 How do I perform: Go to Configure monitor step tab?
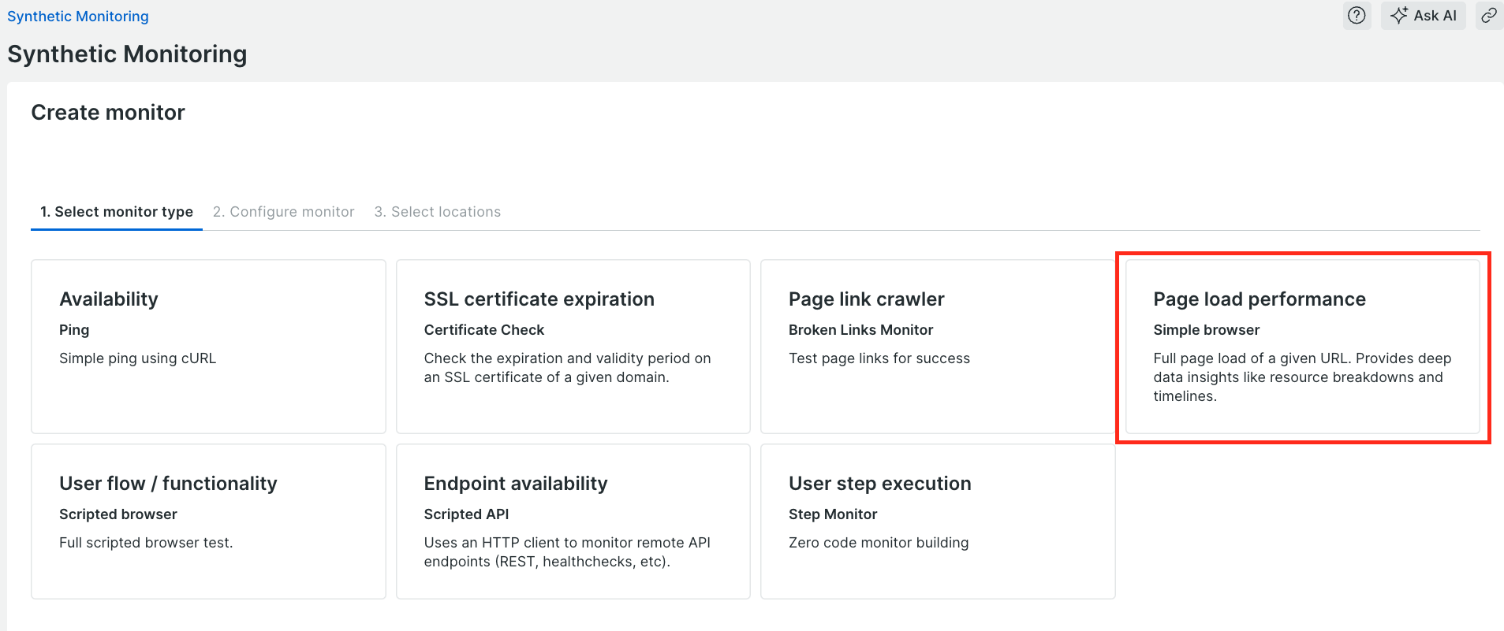[x=284, y=212]
